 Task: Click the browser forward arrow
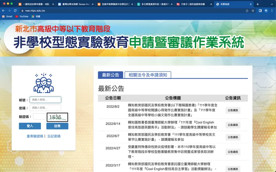pos(9,11)
